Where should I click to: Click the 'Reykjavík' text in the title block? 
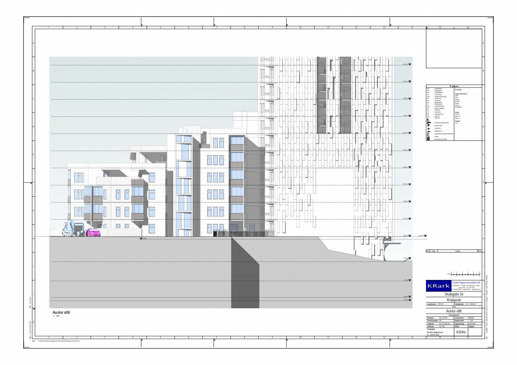point(454,300)
